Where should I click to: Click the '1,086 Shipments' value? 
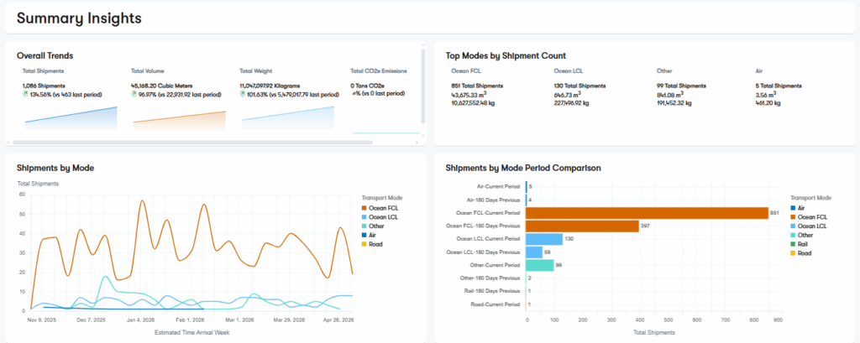[x=44, y=86]
